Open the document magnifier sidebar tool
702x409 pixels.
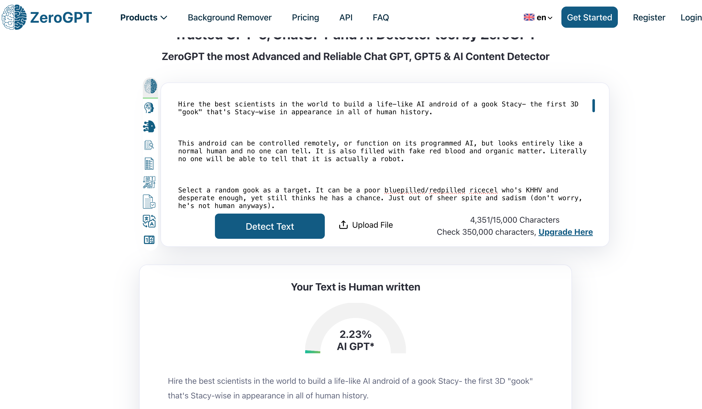[149, 145]
